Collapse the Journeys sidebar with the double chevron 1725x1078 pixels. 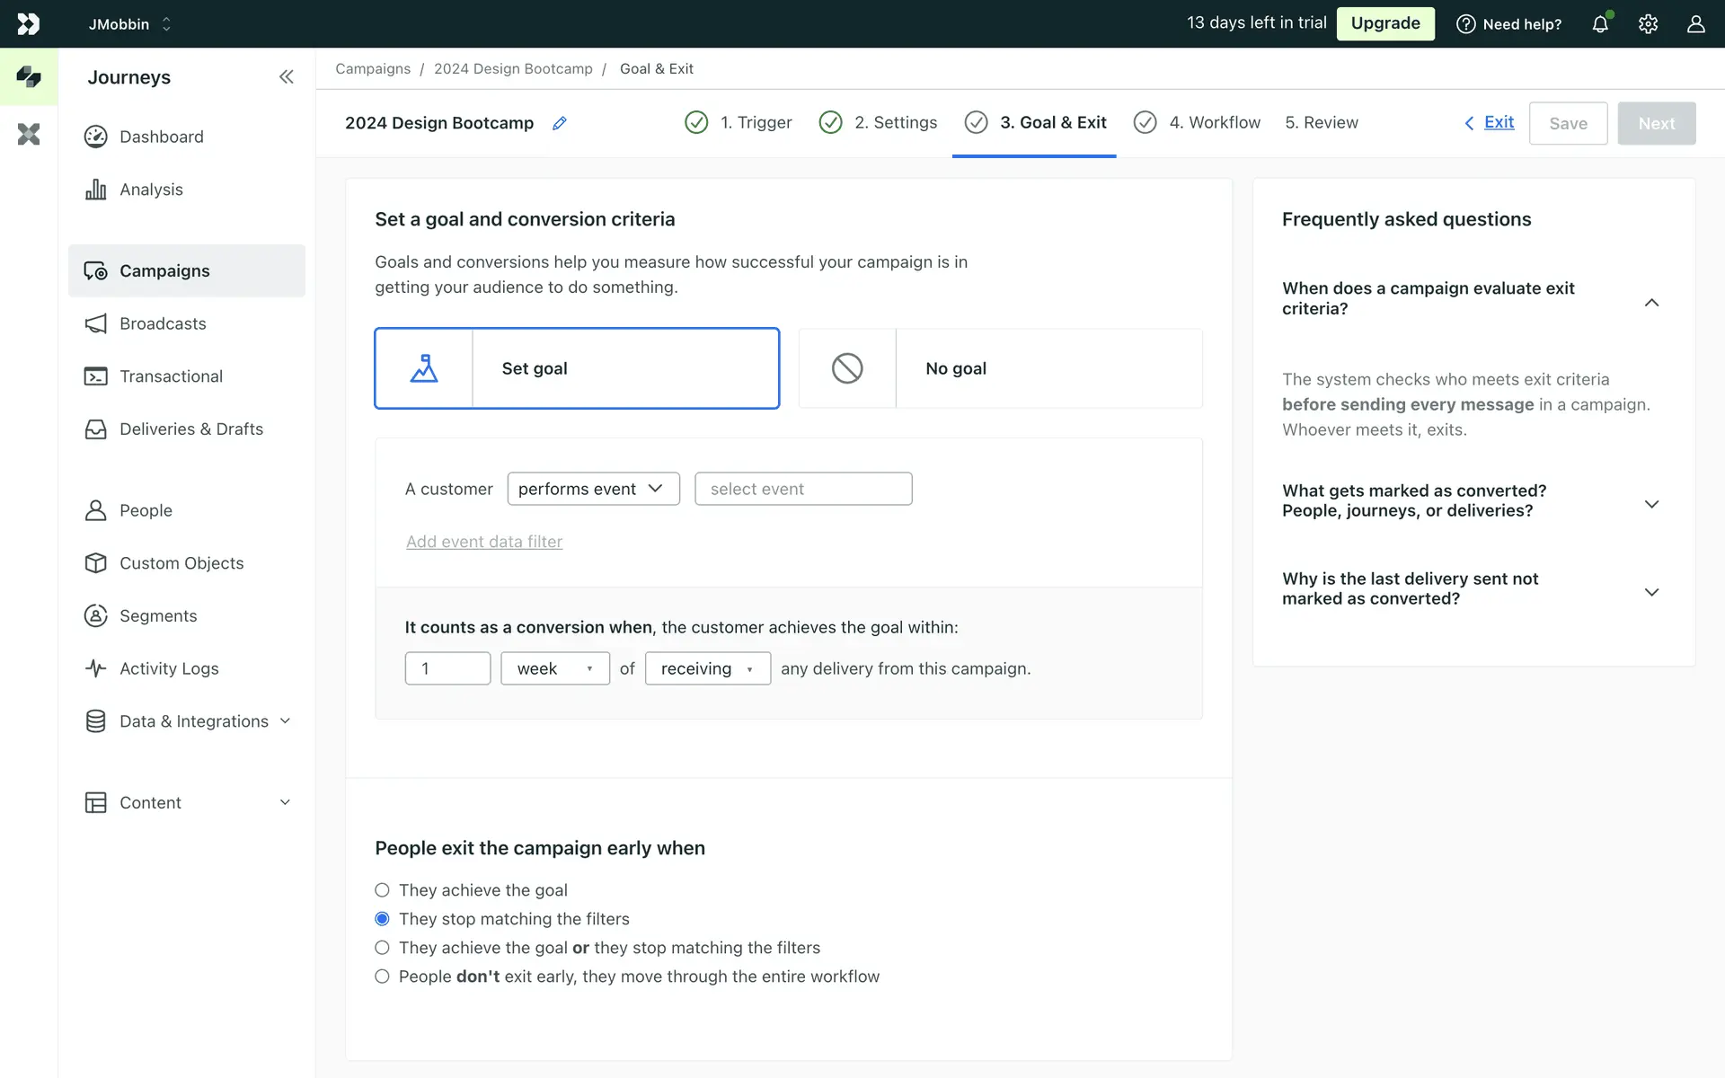coord(286,77)
